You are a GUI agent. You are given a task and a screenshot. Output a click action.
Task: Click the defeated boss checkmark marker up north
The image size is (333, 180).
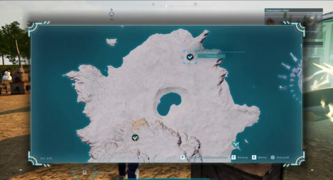coord(190,57)
